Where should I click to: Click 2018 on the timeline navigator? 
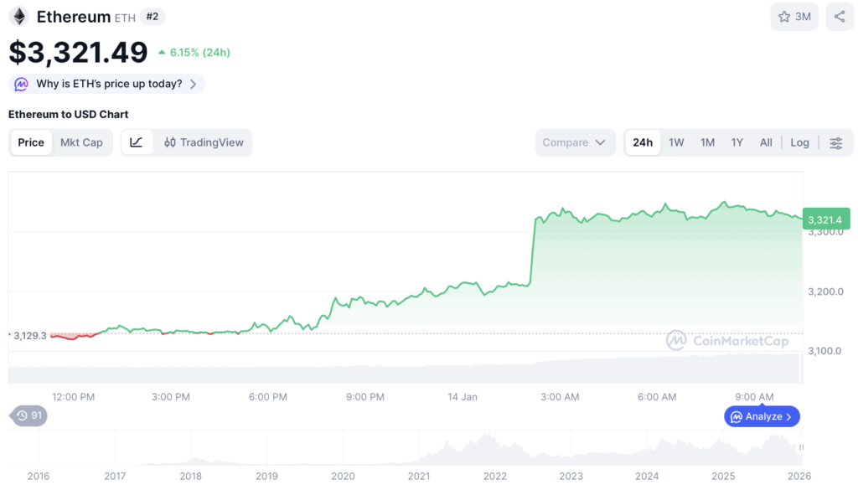[190, 477]
